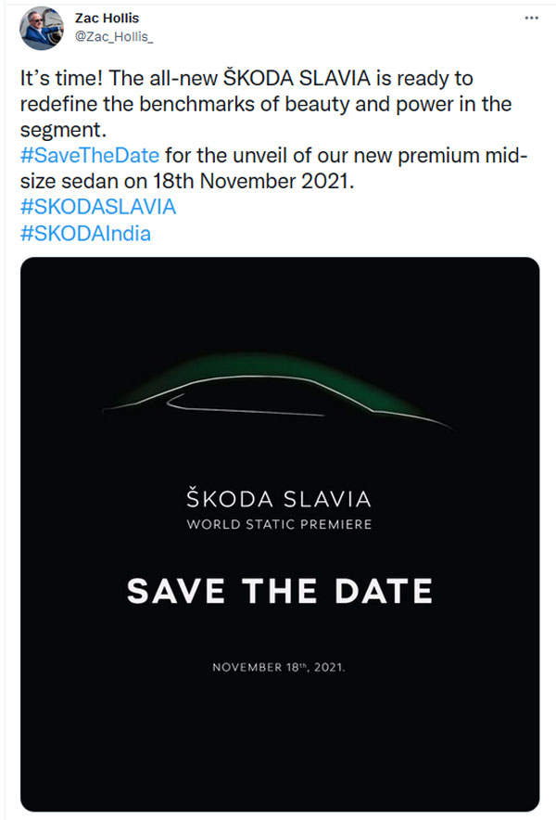
Task: Click the SAVE THE DATE headline
Action: click(278, 589)
